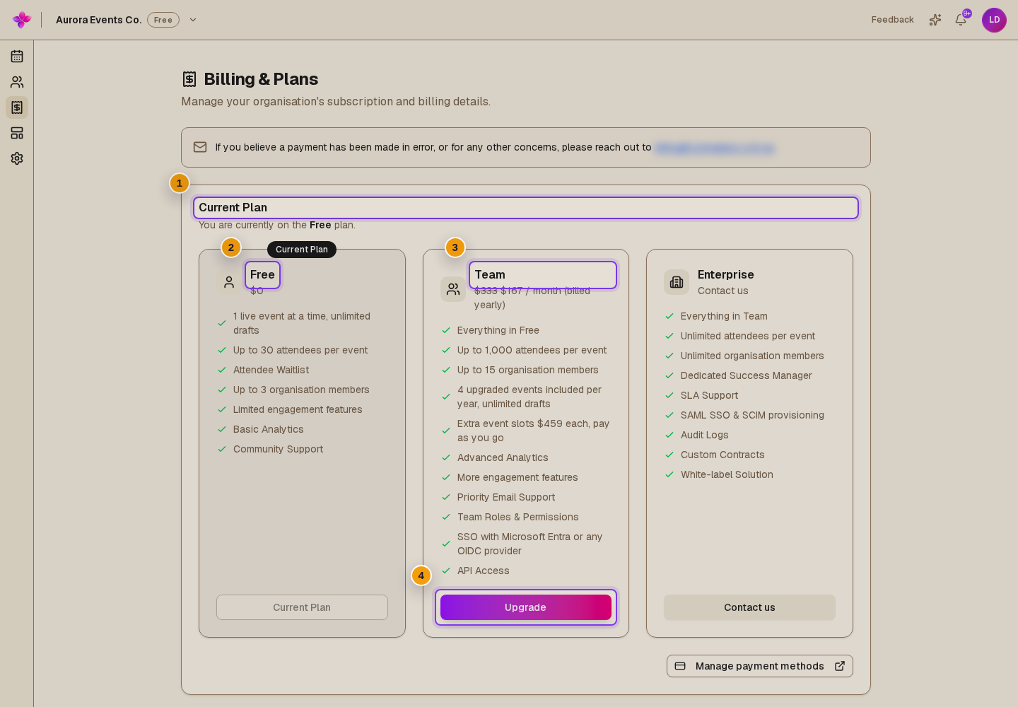Open Manage payment methods
The image size is (1018, 707).
760,666
